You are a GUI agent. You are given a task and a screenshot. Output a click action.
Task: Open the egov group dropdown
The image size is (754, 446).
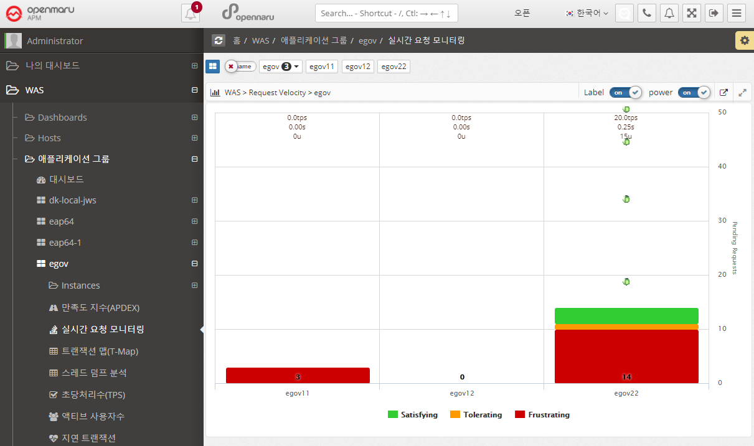coord(280,67)
